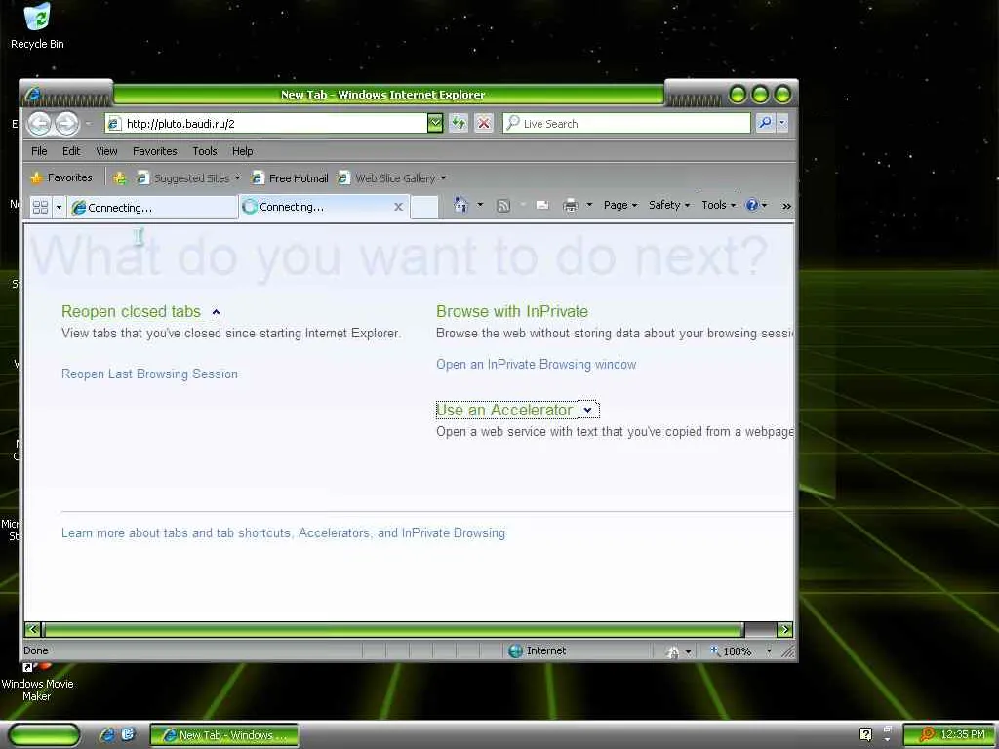Click the Quick Tabs grid icon
Image resolution: width=999 pixels, height=749 pixels.
[40, 207]
